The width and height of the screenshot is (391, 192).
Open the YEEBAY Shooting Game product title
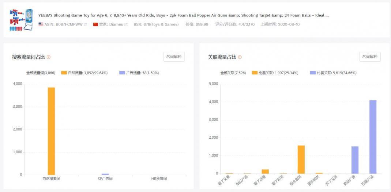tap(183, 16)
